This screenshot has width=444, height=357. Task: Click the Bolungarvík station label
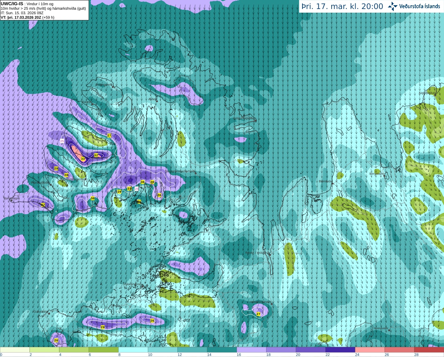point(104,84)
